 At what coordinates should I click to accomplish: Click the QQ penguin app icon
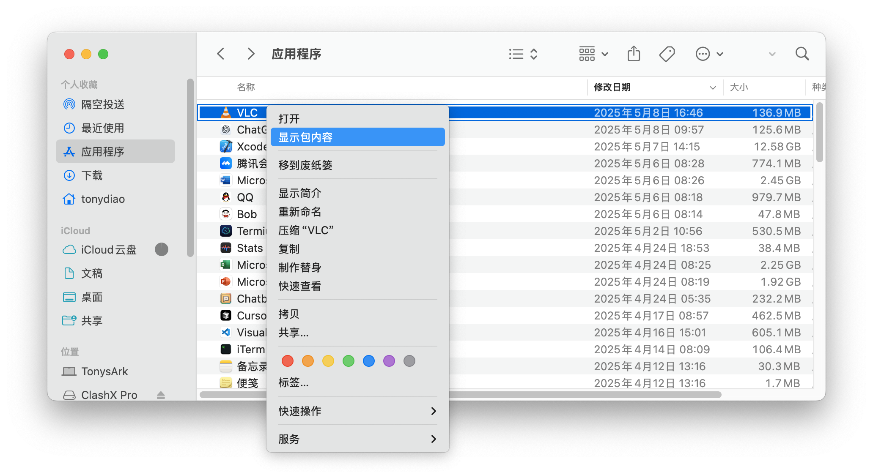click(x=226, y=197)
